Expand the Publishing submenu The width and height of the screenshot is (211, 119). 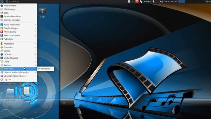(18, 39)
